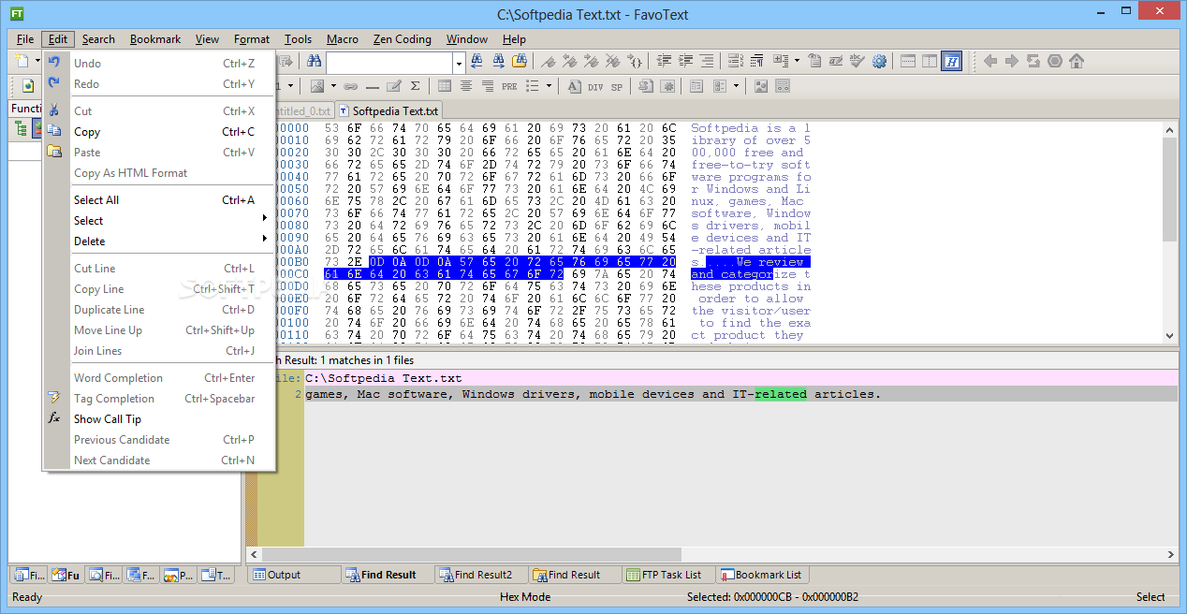The width and height of the screenshot is (1187, 614).
Task: Insert hyperlink using chain link icon
Action: [351, 86]
